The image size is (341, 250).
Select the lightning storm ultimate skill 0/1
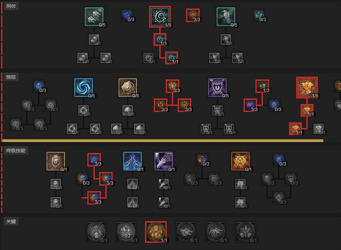click(132, 161)
